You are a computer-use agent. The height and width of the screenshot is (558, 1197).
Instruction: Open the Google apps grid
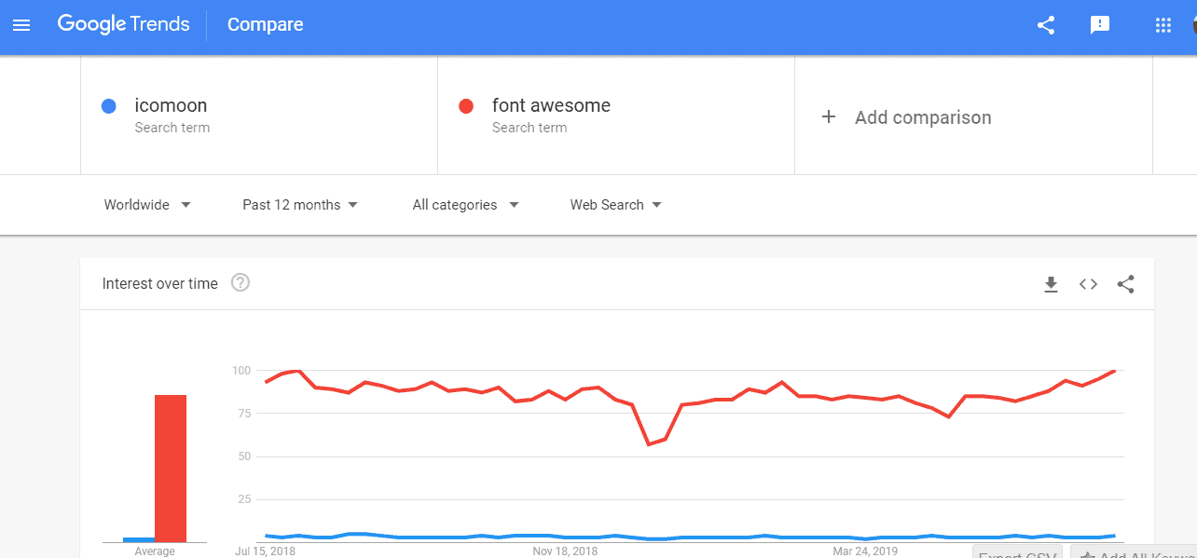pyautogui.click(x=1163, y=25)
